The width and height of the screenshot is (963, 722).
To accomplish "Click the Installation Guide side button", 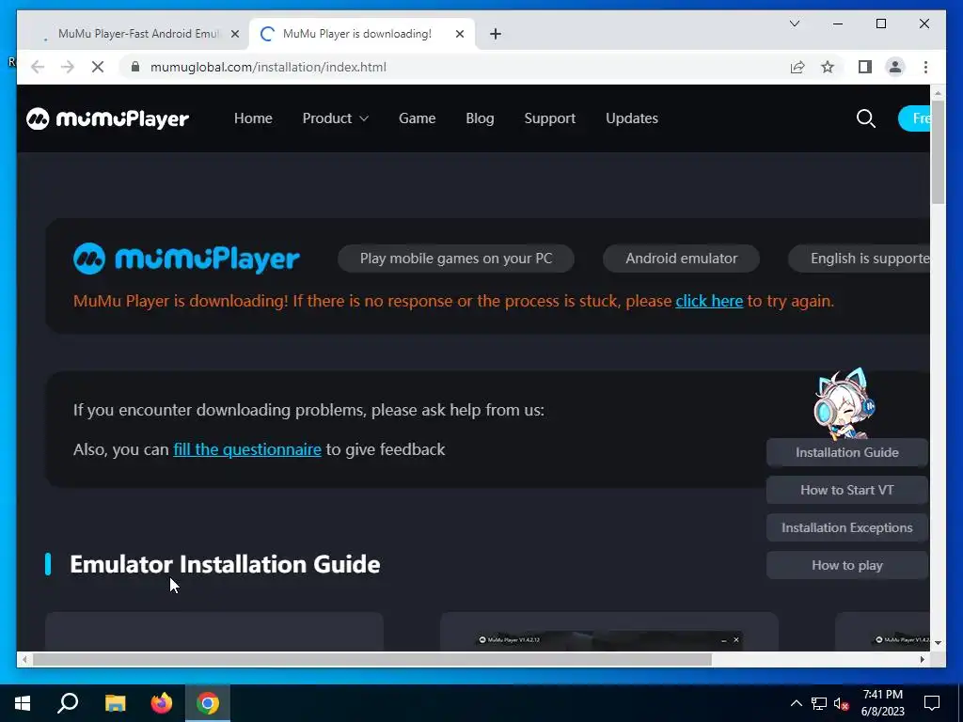I will [x=847, y=452].
